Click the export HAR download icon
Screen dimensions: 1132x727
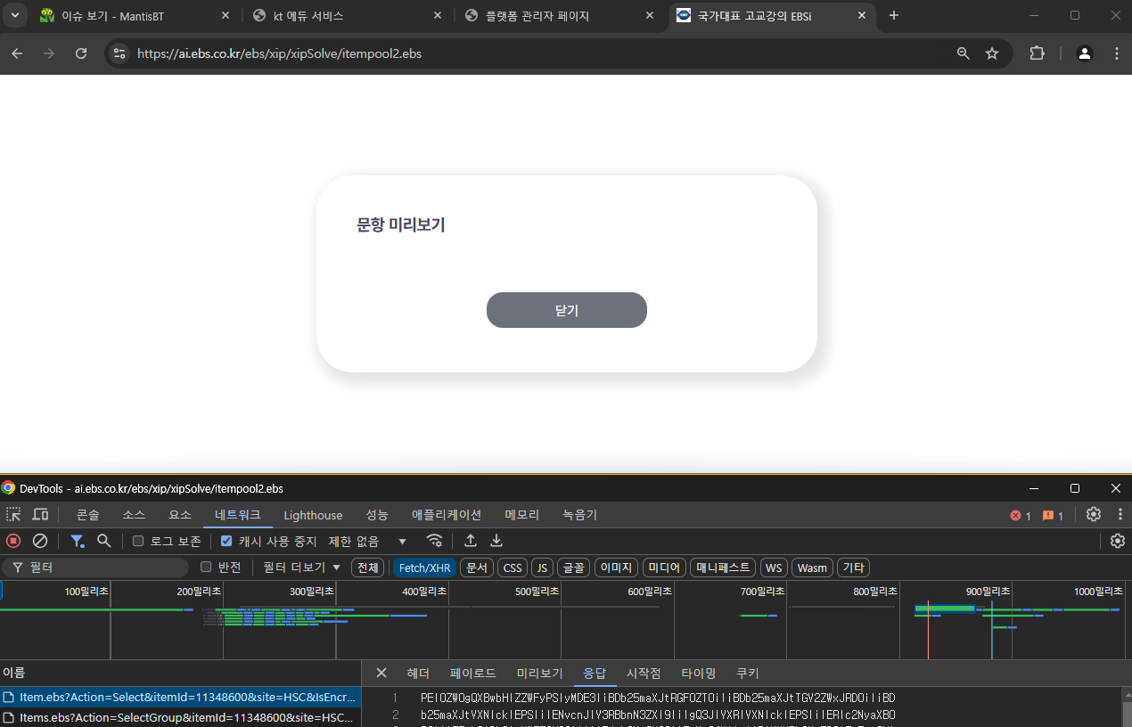496,541
